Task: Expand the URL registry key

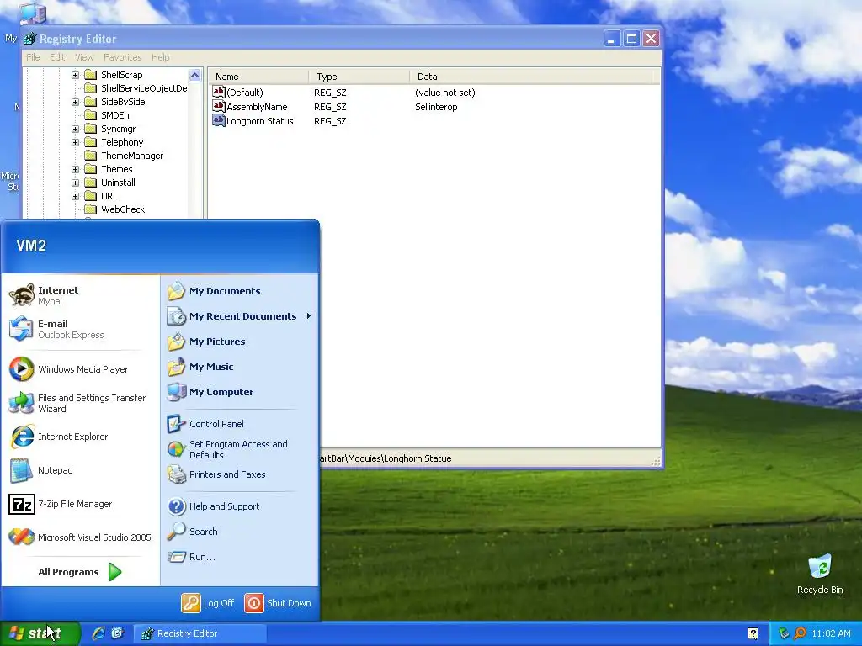Action: (x=75, y=196)
